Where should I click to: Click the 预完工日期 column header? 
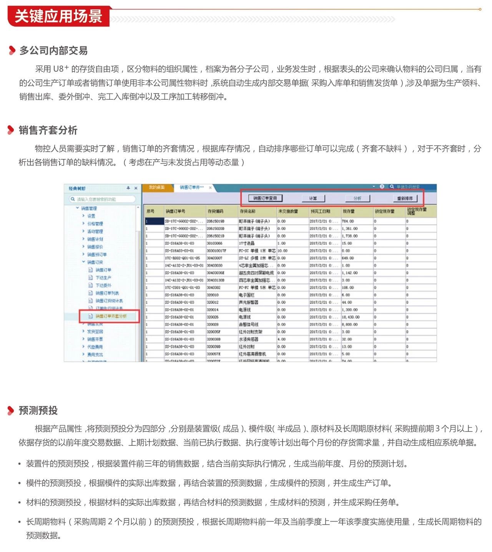[x=324, y=211]
